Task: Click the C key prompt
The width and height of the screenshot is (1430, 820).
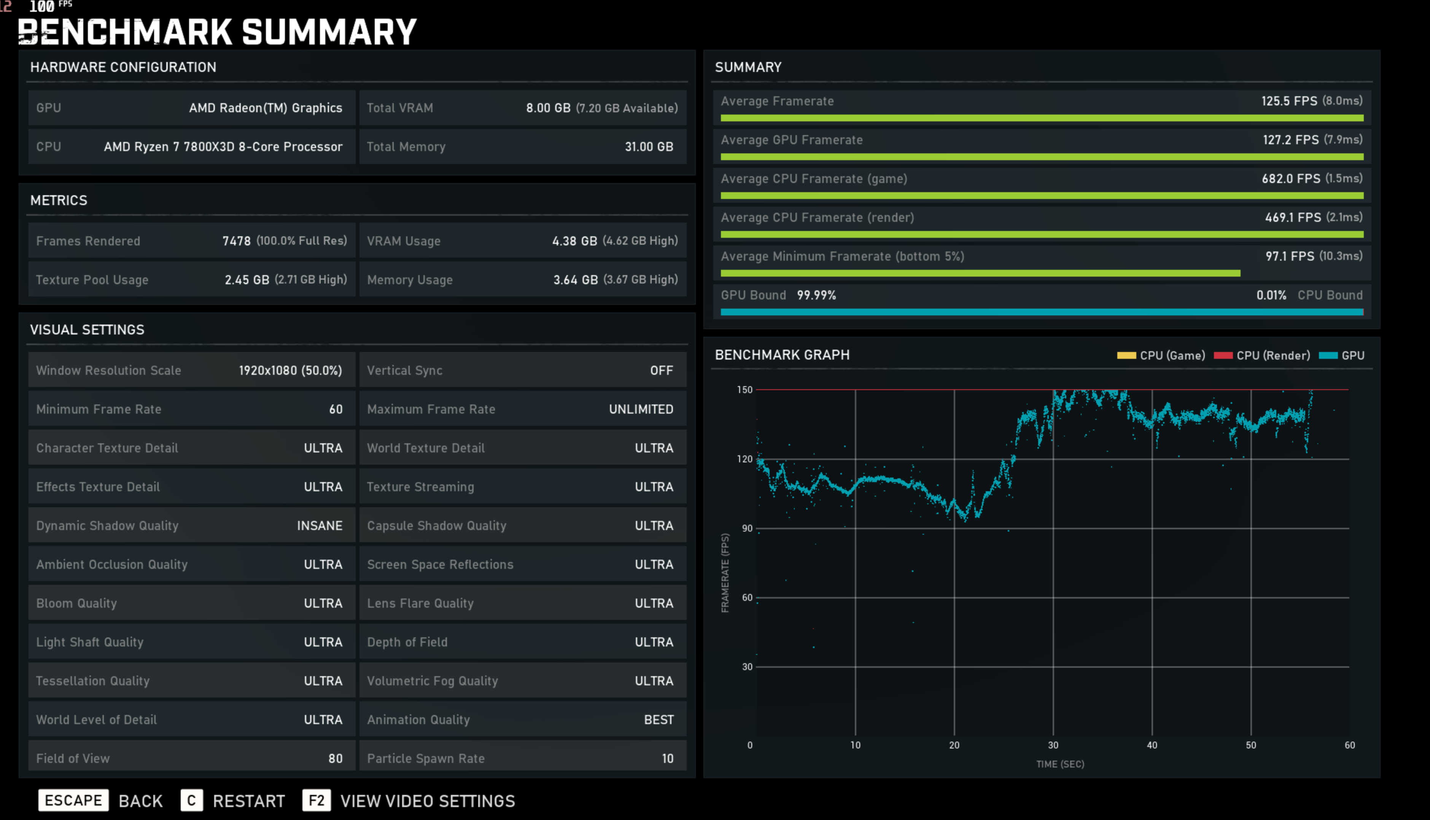Action: tap(191, 800)
